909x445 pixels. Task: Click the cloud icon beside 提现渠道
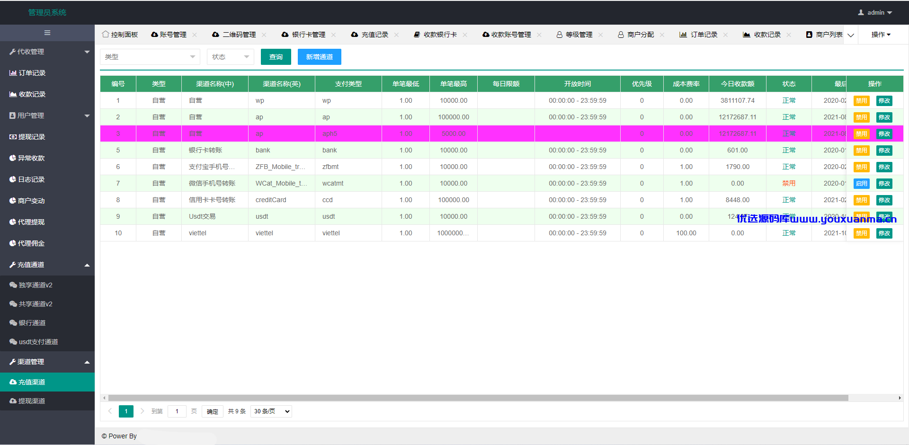point(13,401)
